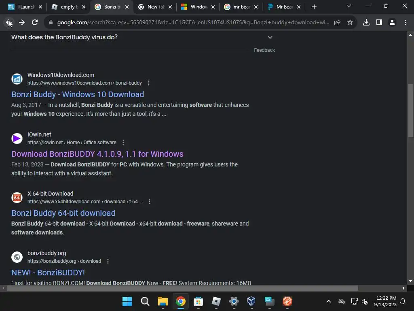Open the clock showing 12:22 PM
Screen dimensions: 414x311
(385, 301)
